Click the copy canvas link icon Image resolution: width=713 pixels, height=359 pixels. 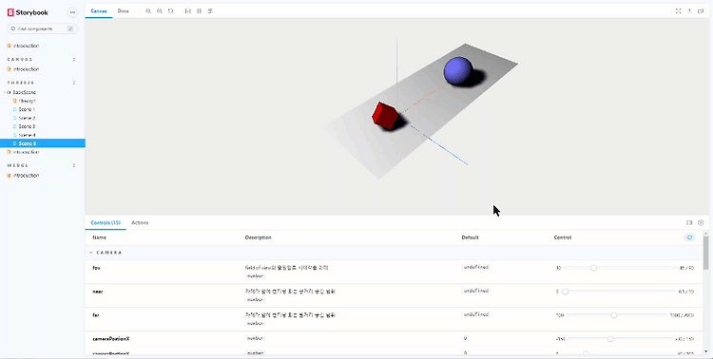tap(701, 10)
